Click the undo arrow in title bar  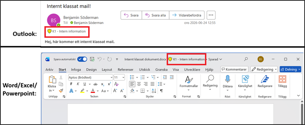pos(99,59)
